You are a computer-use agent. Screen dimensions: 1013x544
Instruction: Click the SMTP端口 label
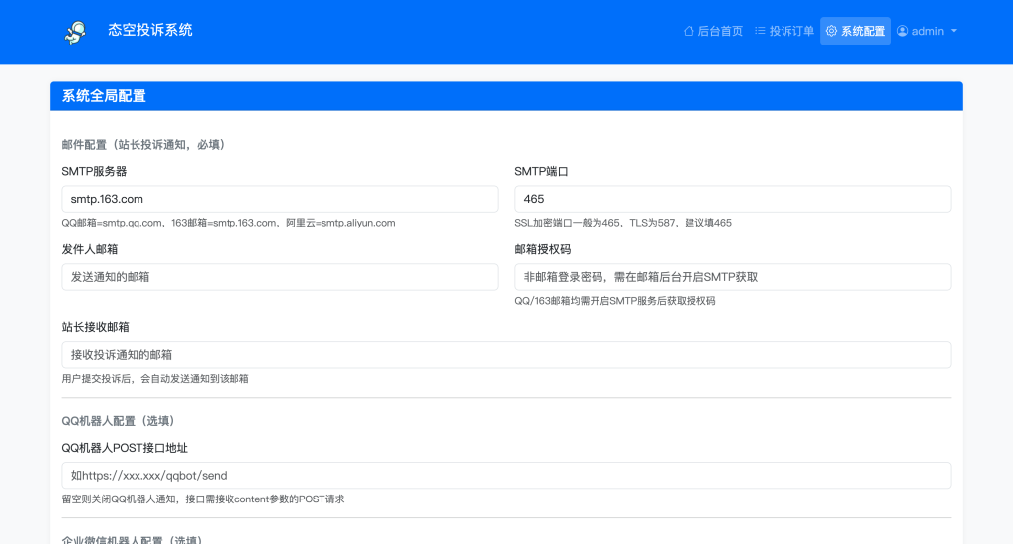tap(541, 172)
